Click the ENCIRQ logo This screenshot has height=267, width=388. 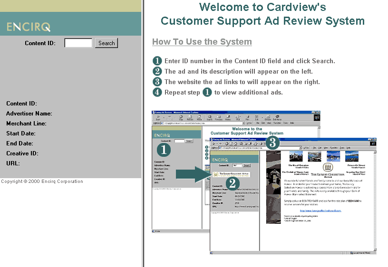(29, 27)
